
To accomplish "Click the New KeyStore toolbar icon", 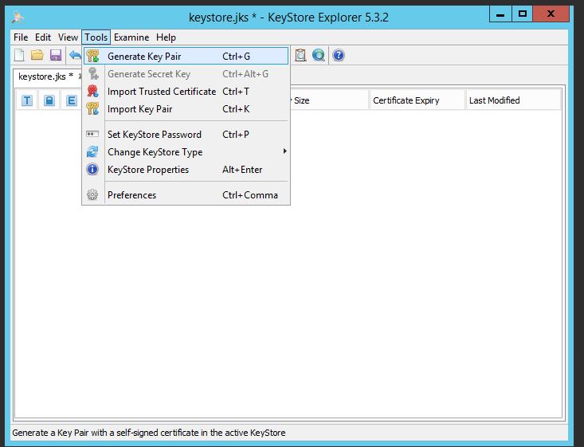I will tap(19, 55).
